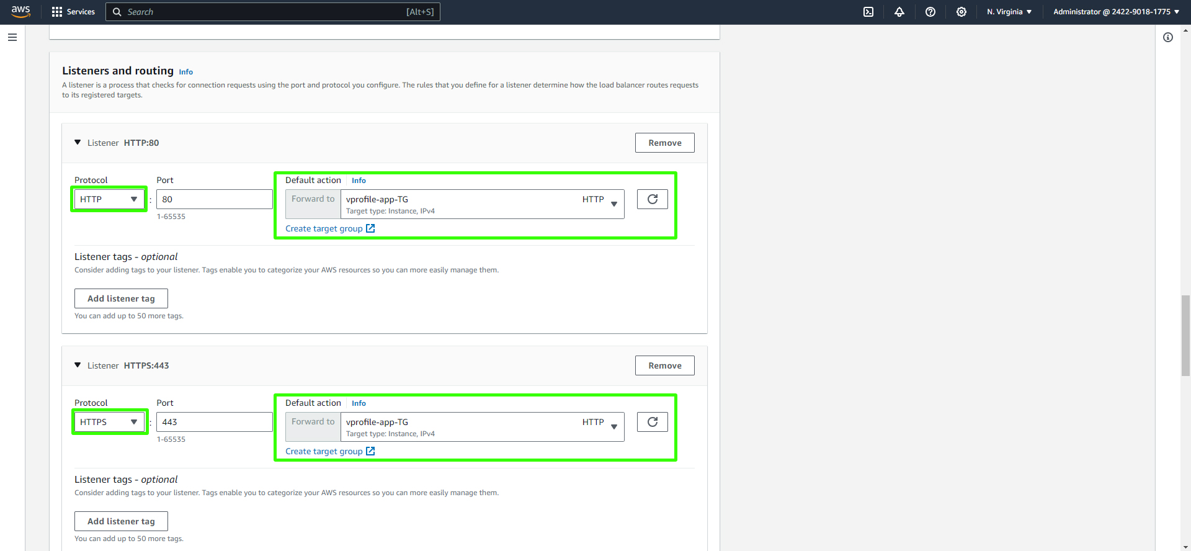Viewport: 1191px width, 551px height.
Task: Open the N. Virginia region selector
Action: click(1009, 12)
